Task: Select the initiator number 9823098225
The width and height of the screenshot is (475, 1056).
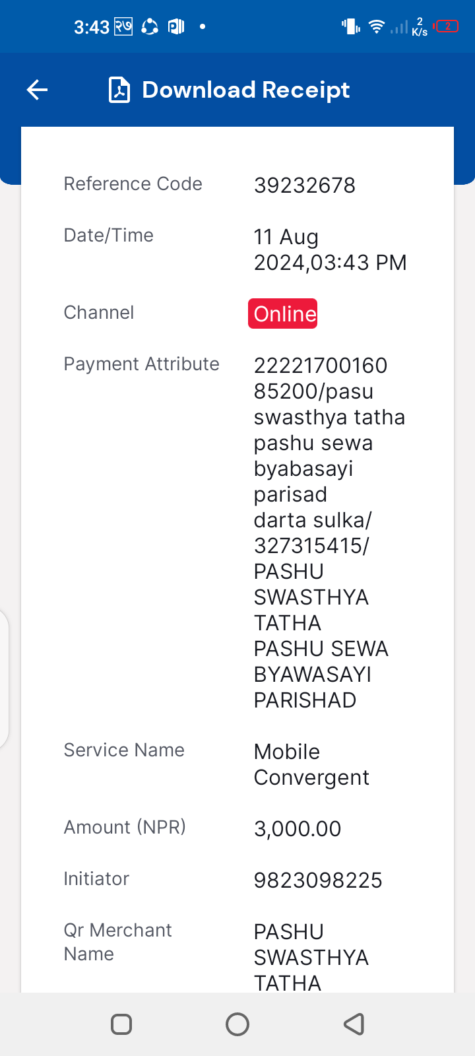Action: [318, 880]
